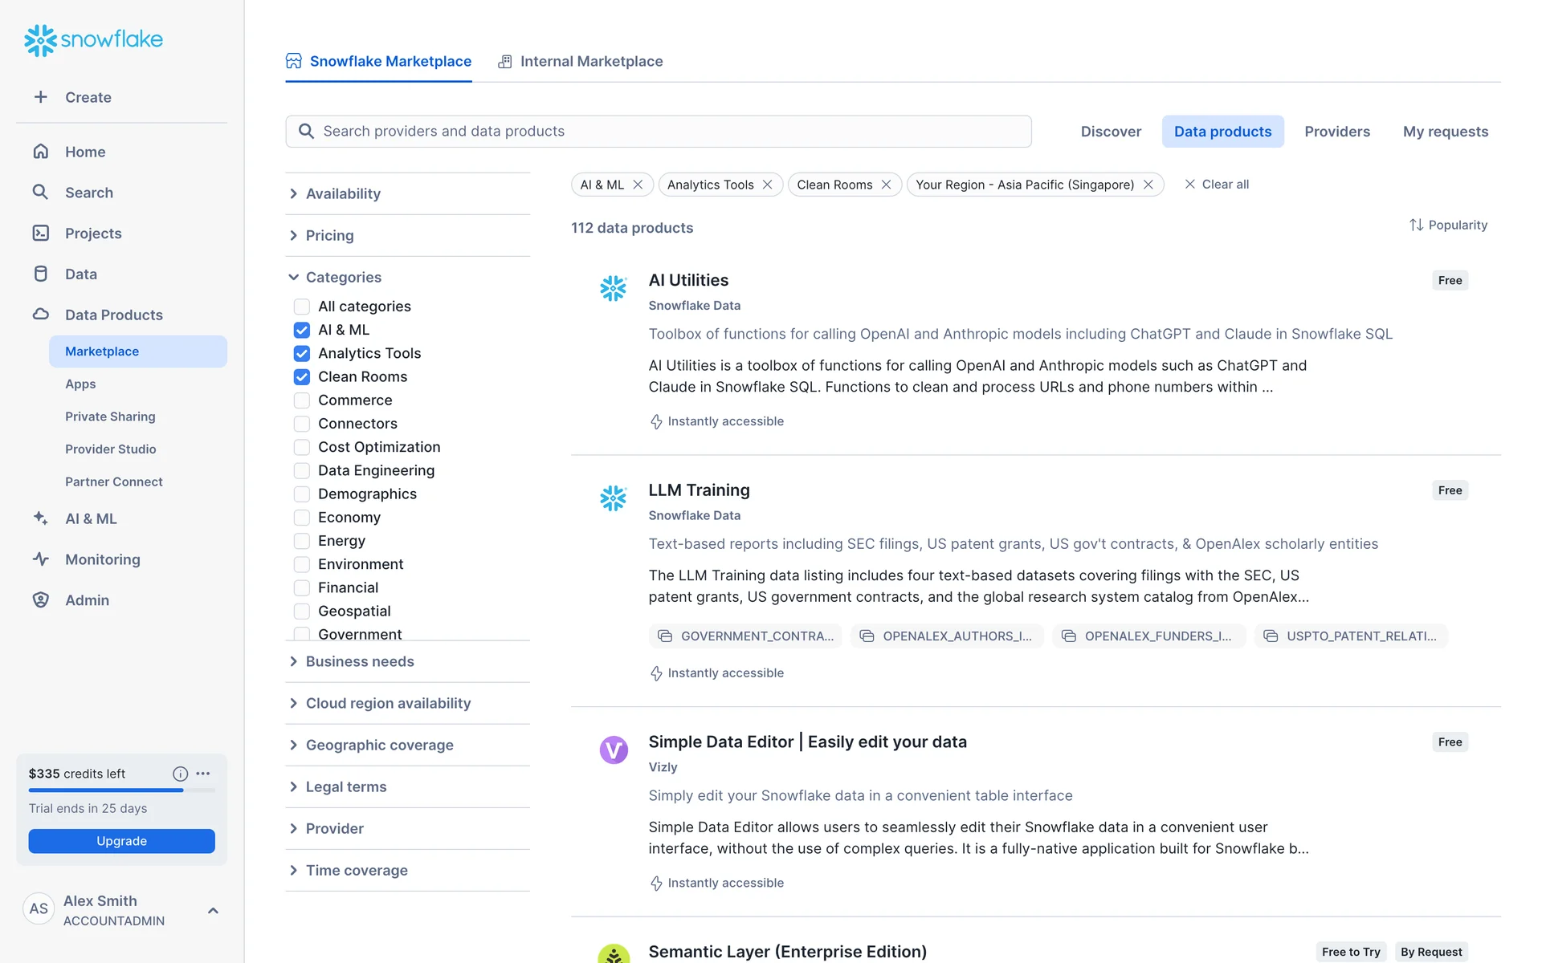The height and width of the screenshot is (963, 1542).
Task: Open the AI Utilities listing title
Action: [688, 280]
